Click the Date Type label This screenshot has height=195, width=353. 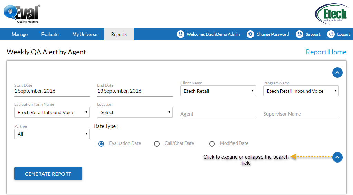106,126
